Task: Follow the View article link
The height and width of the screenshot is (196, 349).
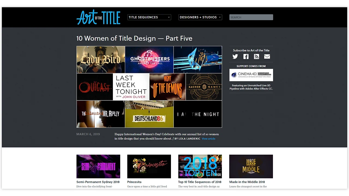Action: (x=209, y=139)
